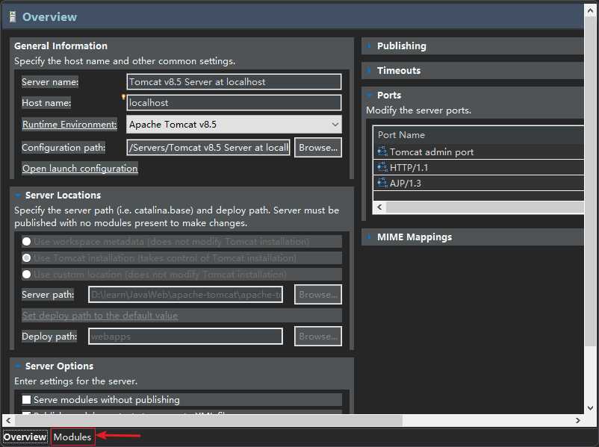
Task: Select Use Tomcat installation radio button
Action: pyautogui.click(x=26, y=258)
